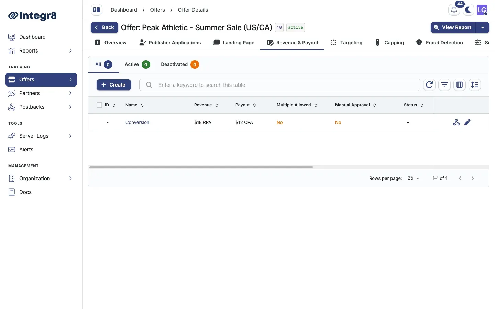The image size is (495, 309).
Task: Open the Conversion payout link
Action: (x=137, y=122)
